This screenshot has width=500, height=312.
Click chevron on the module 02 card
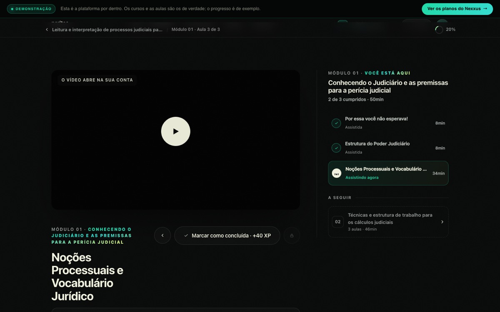tap(442, 222)
